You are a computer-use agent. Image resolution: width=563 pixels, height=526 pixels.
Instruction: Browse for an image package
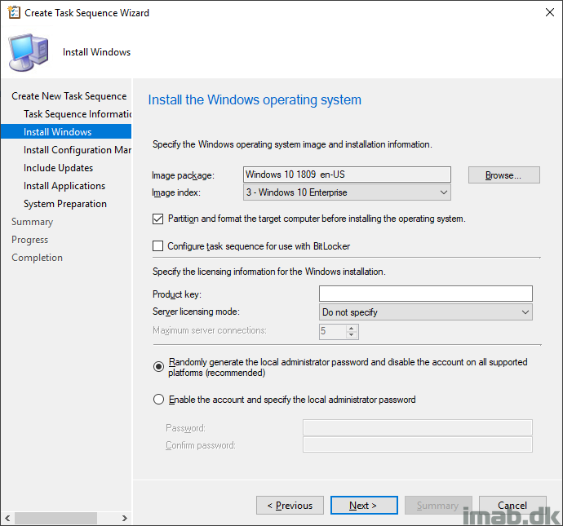(x=503, y=175)
